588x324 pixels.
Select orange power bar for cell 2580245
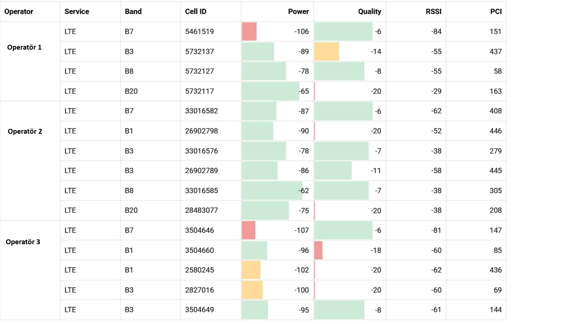coord(251,270)
